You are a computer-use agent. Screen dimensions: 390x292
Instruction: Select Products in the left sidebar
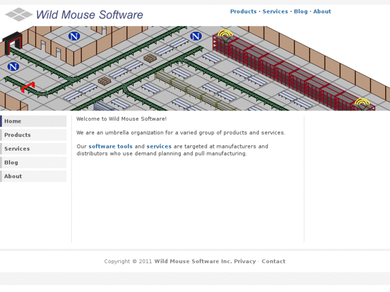[33, 135]
